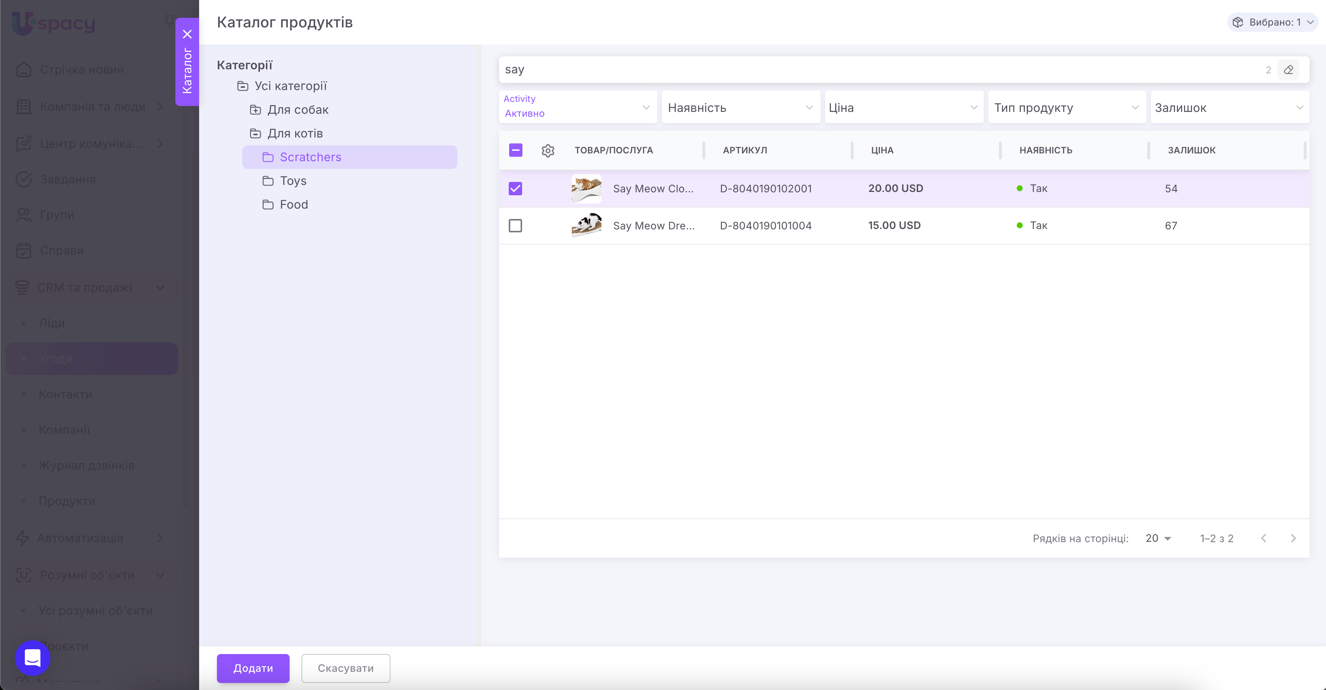Click the Для собак folder icon
This screenshot has height=690, width=1326.
click(x=255, y=110)
